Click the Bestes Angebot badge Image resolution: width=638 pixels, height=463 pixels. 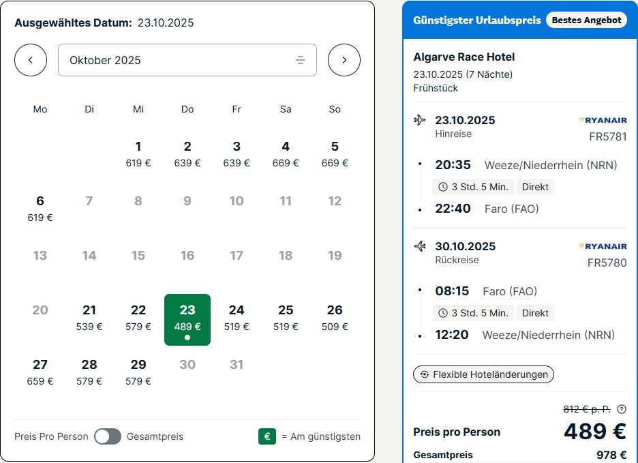tap(586, 20)
